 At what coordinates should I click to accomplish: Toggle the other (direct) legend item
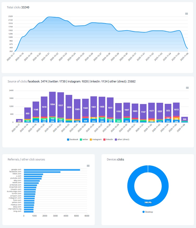coord(122,140)
